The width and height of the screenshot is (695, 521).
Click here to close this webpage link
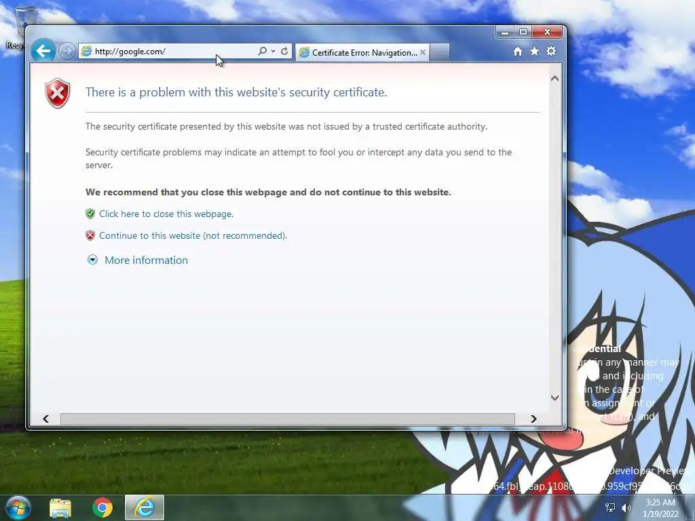coord(166,214)
